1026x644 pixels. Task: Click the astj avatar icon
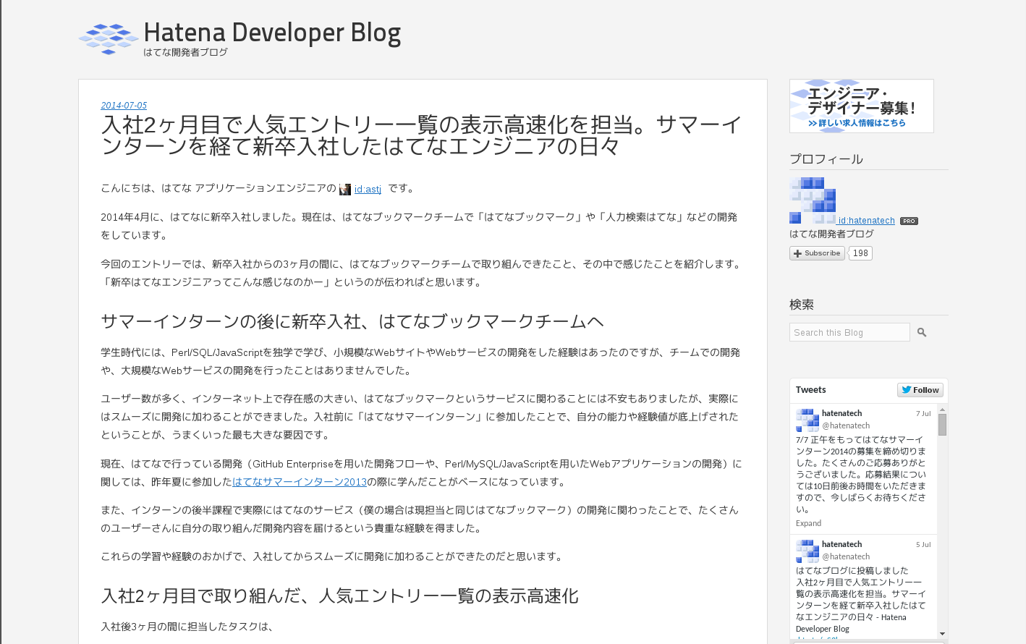pos(345,190)
